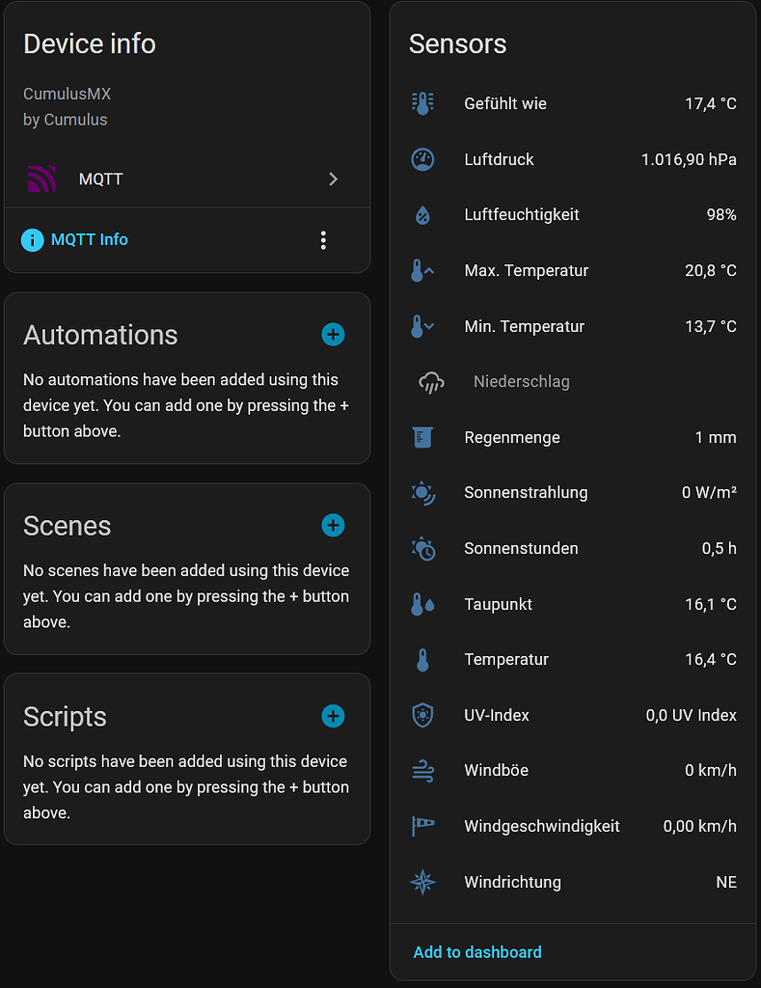Open the Gefühlt wie sensor entry

pos(573,103)
